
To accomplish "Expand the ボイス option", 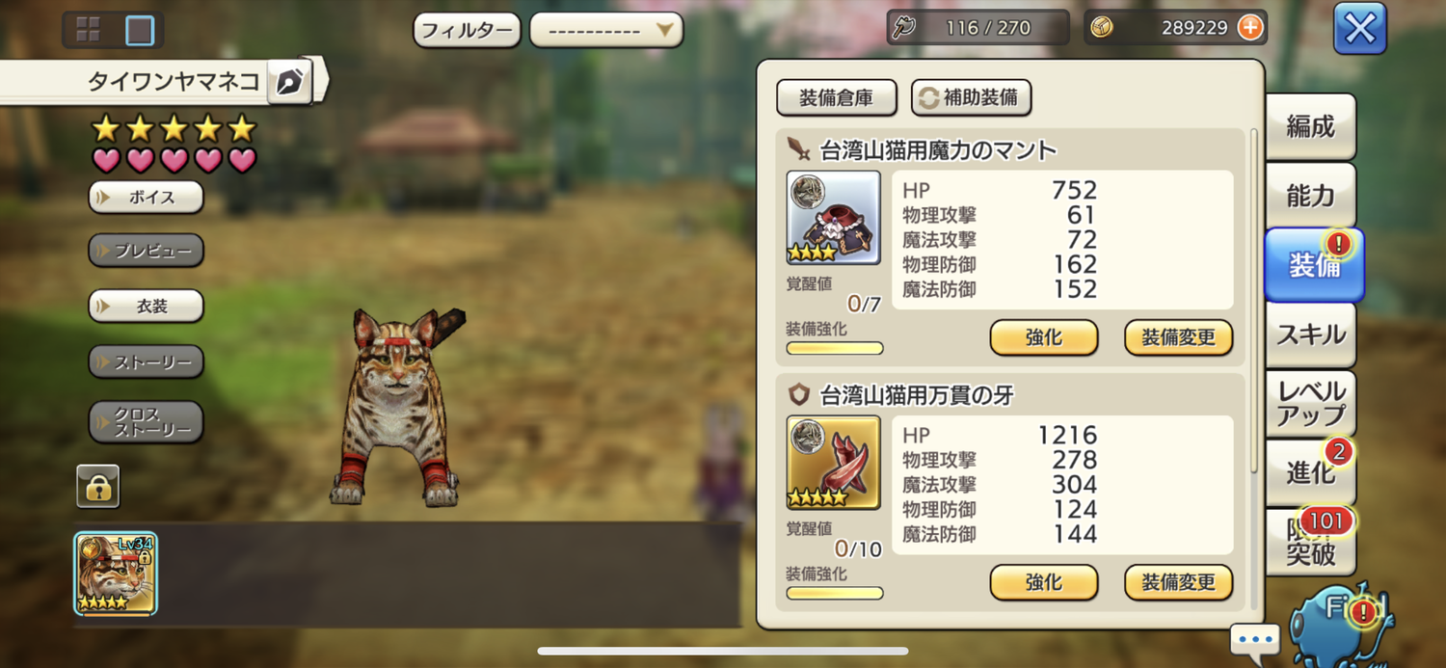I will pyautogui.click(x=147, y=198).
